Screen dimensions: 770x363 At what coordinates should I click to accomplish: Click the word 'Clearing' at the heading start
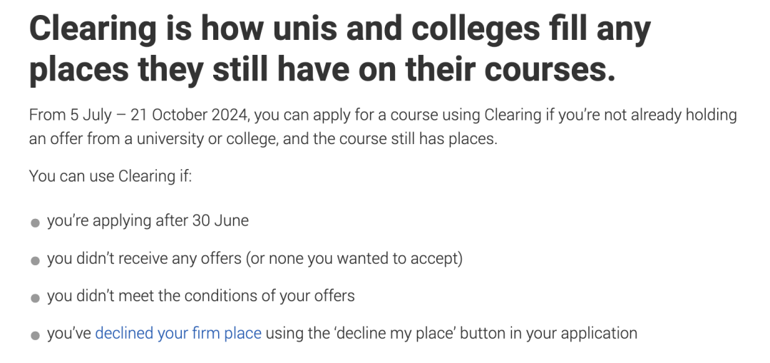coord(92,29)
